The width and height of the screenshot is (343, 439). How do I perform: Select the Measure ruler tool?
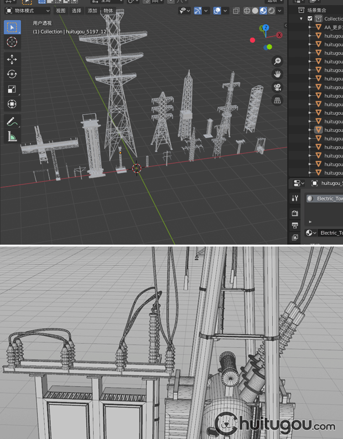[12, 136]
